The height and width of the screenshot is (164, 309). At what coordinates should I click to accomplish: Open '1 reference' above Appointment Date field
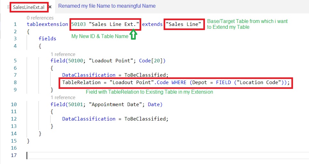(63, 97)
